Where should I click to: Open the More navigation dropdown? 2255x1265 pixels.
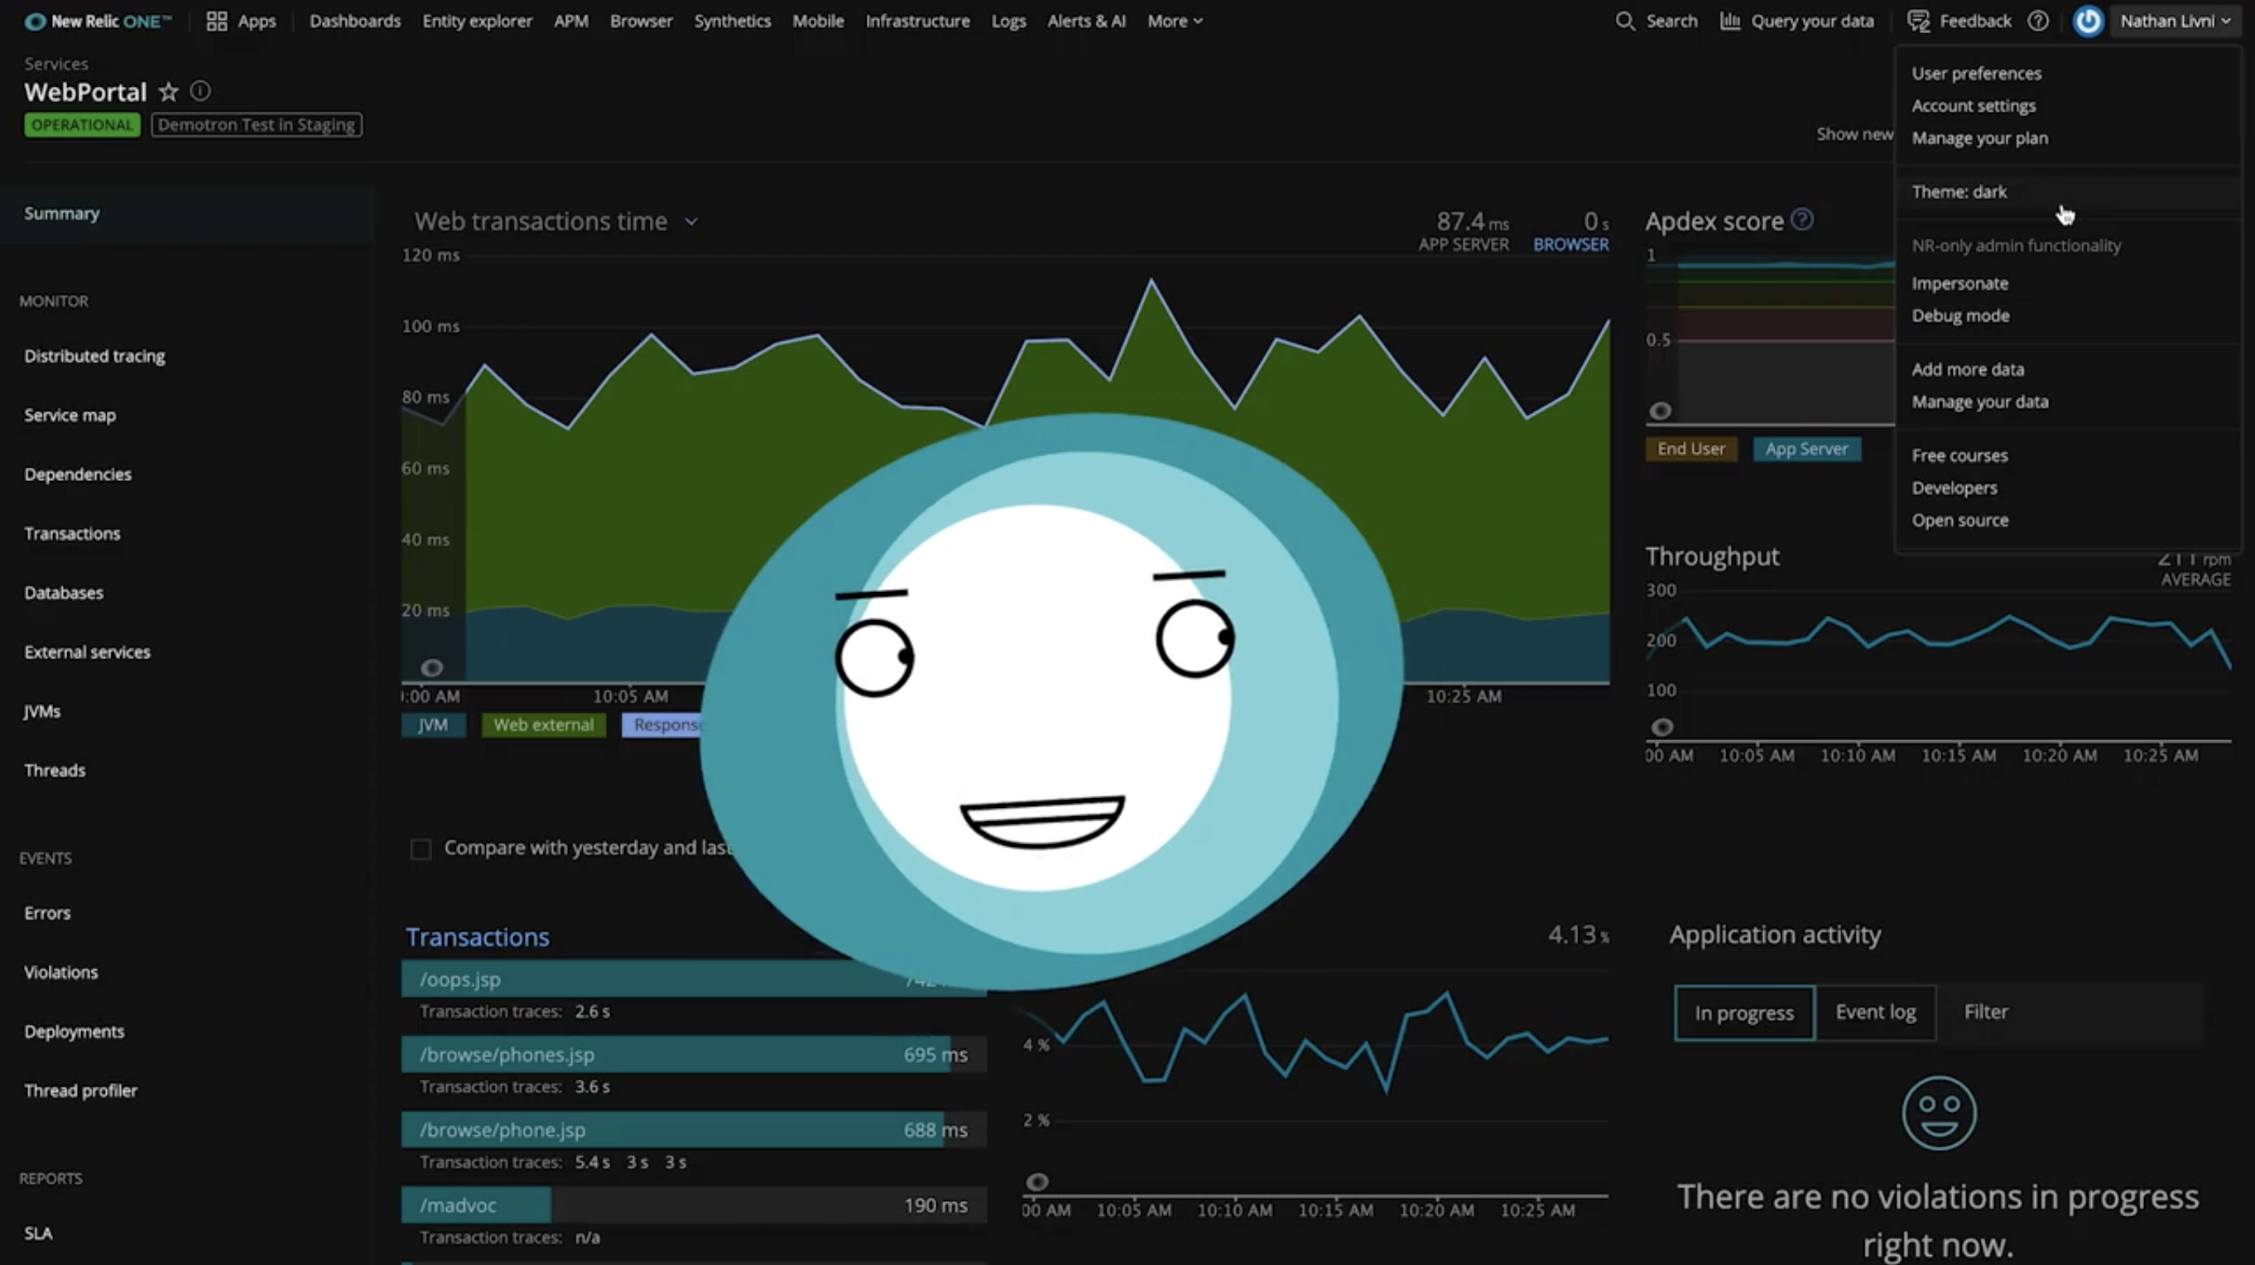tap(1175, 21)
